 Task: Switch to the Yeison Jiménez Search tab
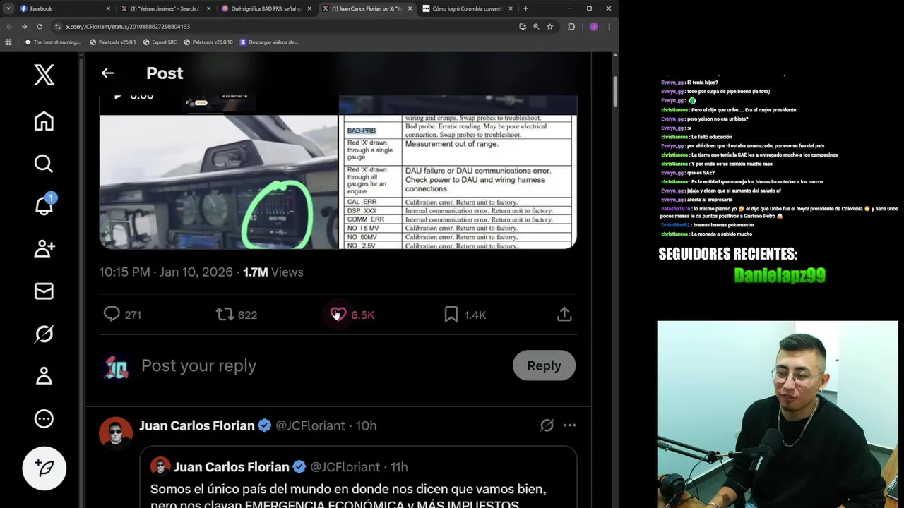click(x=166, y=8)
